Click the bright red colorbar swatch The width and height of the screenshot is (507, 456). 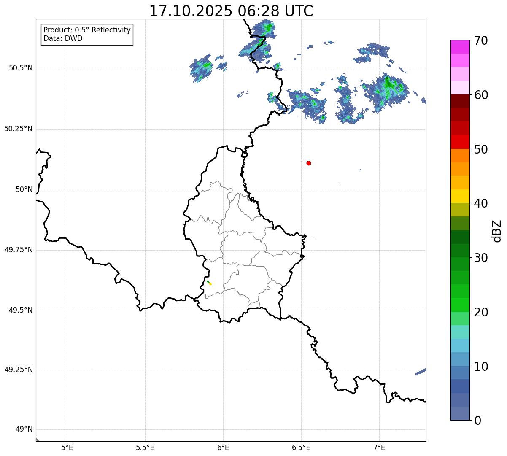[x=460, y=142]
